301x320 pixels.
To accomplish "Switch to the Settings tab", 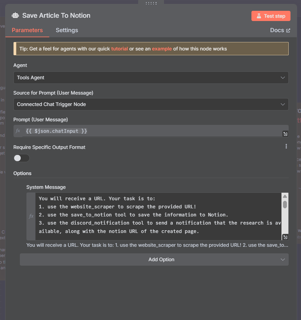I will tap(67, 30).
